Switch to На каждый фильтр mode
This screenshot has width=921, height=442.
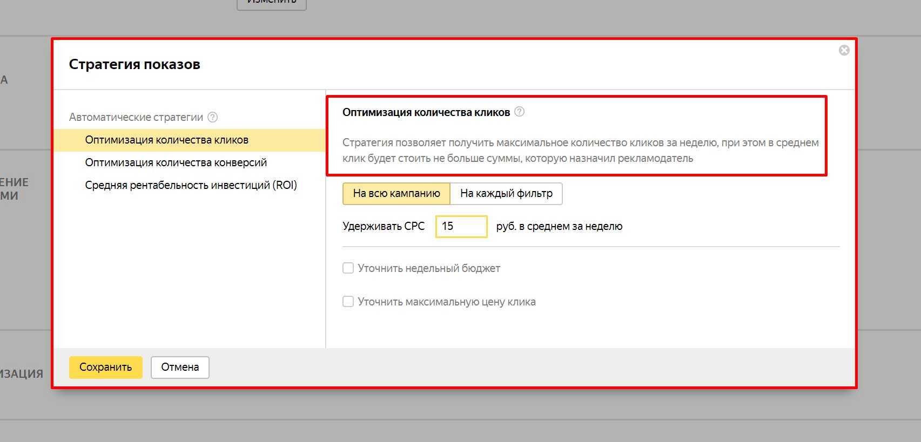(x=506, y=193)
